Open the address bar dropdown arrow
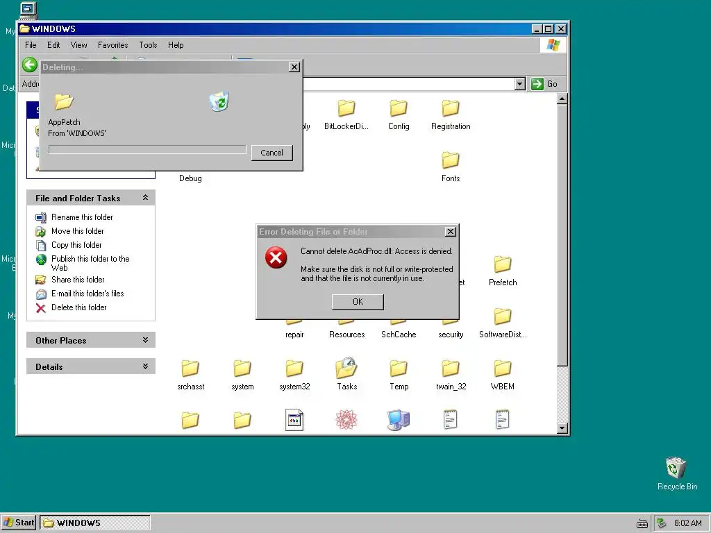 tap(520, 84)
